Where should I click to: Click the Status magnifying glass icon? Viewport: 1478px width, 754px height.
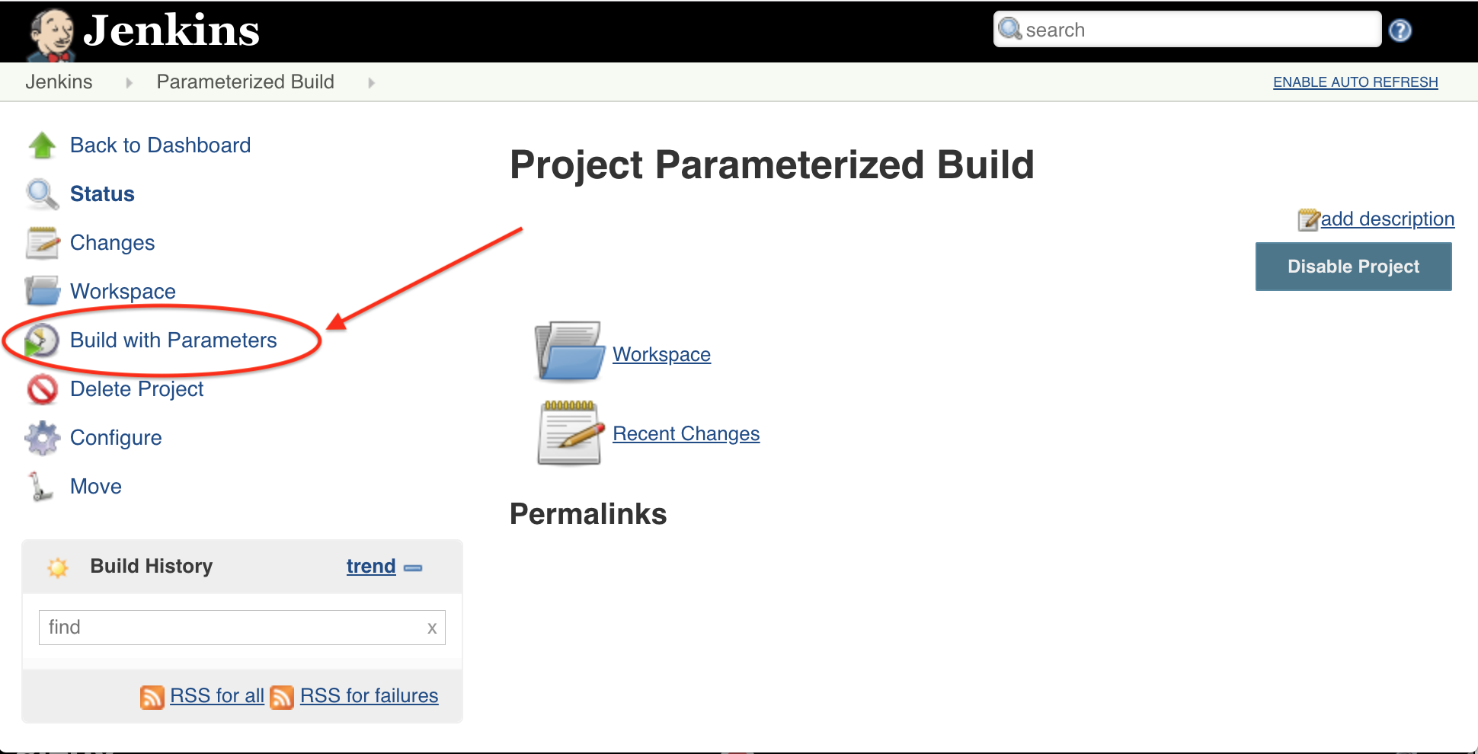tap(42, 194)
